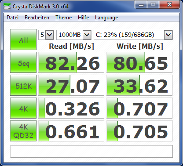Click the Seq read result 82.26
The image size is (183, 166).
[x=71, y=62]
